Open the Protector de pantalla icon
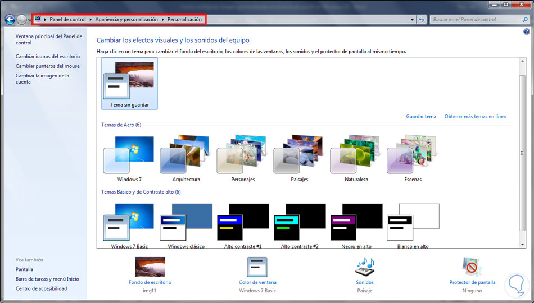534x303 pixels. pyautogui.click(x=472, y=267)
